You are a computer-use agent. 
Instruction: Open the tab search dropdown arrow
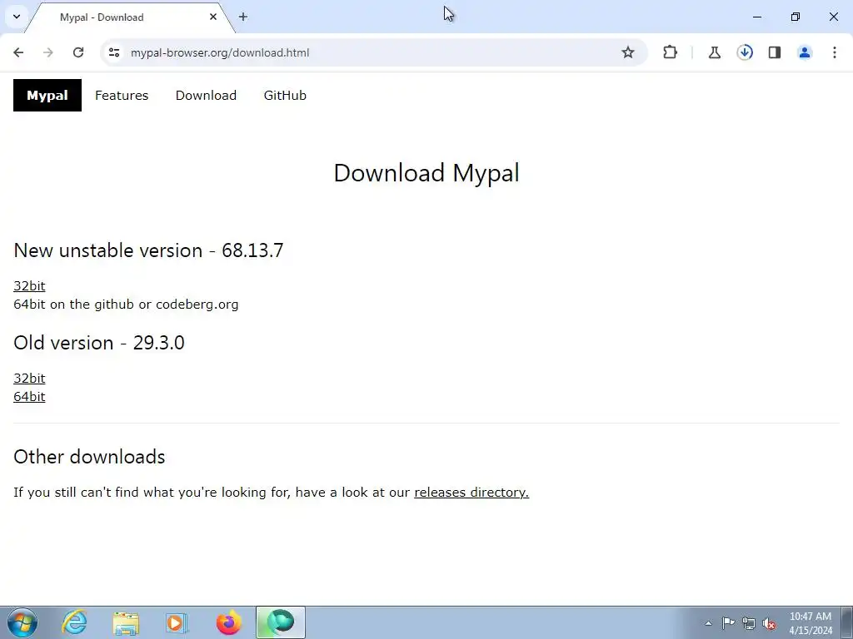[17, 17]
